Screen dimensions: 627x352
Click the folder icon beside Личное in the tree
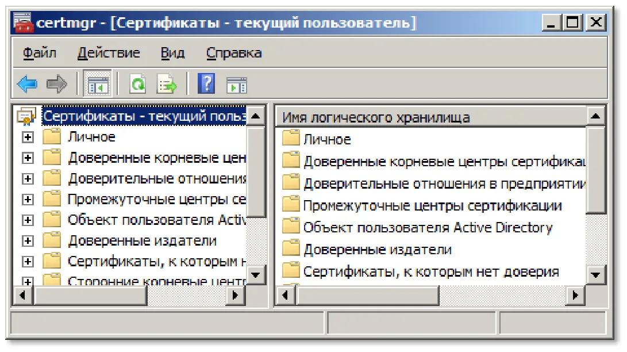(x=52, y=136)
